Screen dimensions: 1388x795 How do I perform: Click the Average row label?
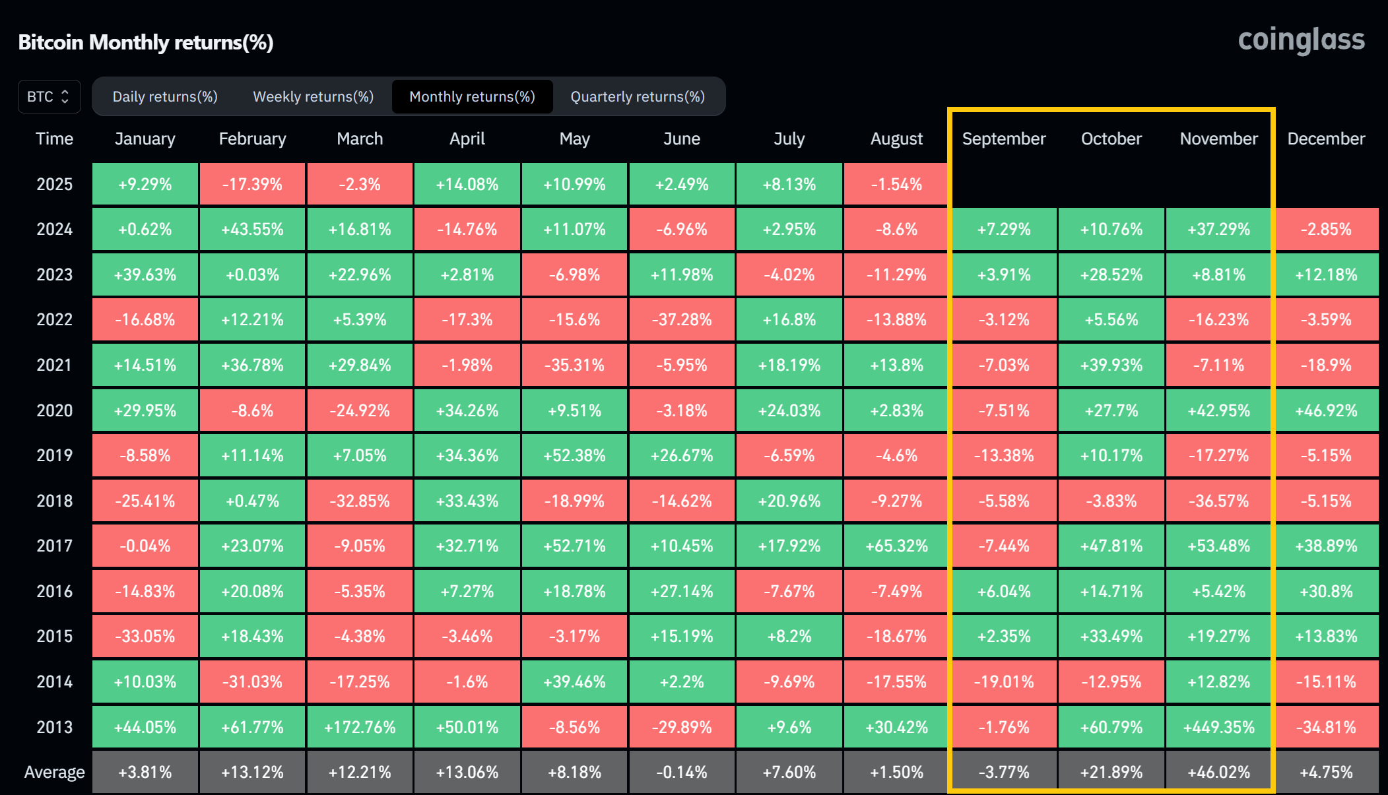click(x=54, y=772)
